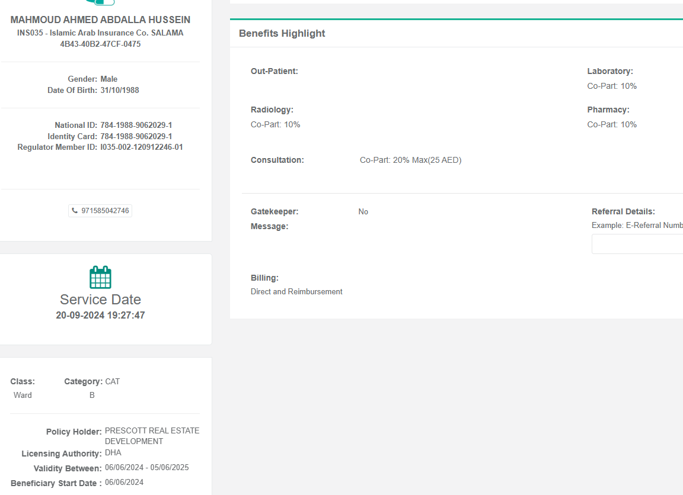Click the Out-Patient benefit label
683x495 pixels.
(x=275, y=72)
